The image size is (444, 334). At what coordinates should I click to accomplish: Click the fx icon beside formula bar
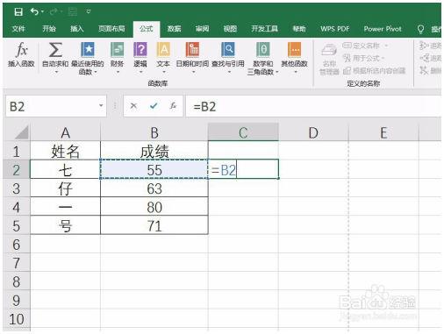pos(173,105)
